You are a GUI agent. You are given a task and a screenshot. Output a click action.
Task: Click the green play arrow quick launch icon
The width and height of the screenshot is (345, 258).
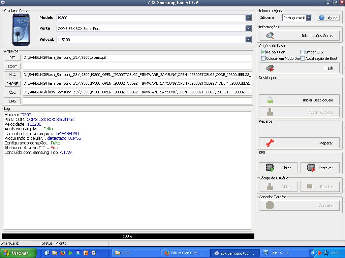click(x=70, y=253)
